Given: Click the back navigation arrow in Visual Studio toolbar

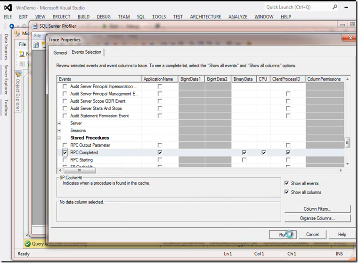Looking at the screenshot, I should point(12,26).
